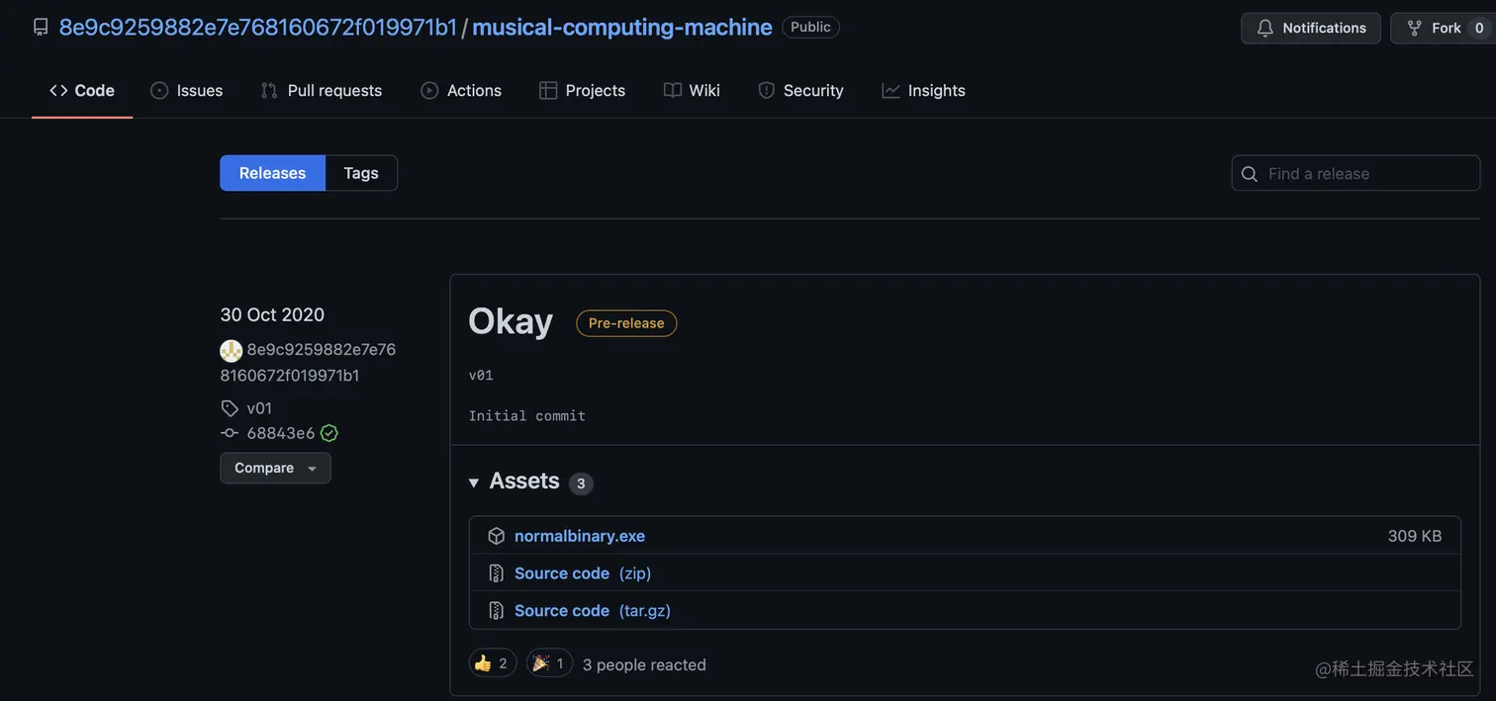Viewport: 1496px width, 701px height.
Task: Download Source code (tar.gz)
Action: [x=593, y=611]
